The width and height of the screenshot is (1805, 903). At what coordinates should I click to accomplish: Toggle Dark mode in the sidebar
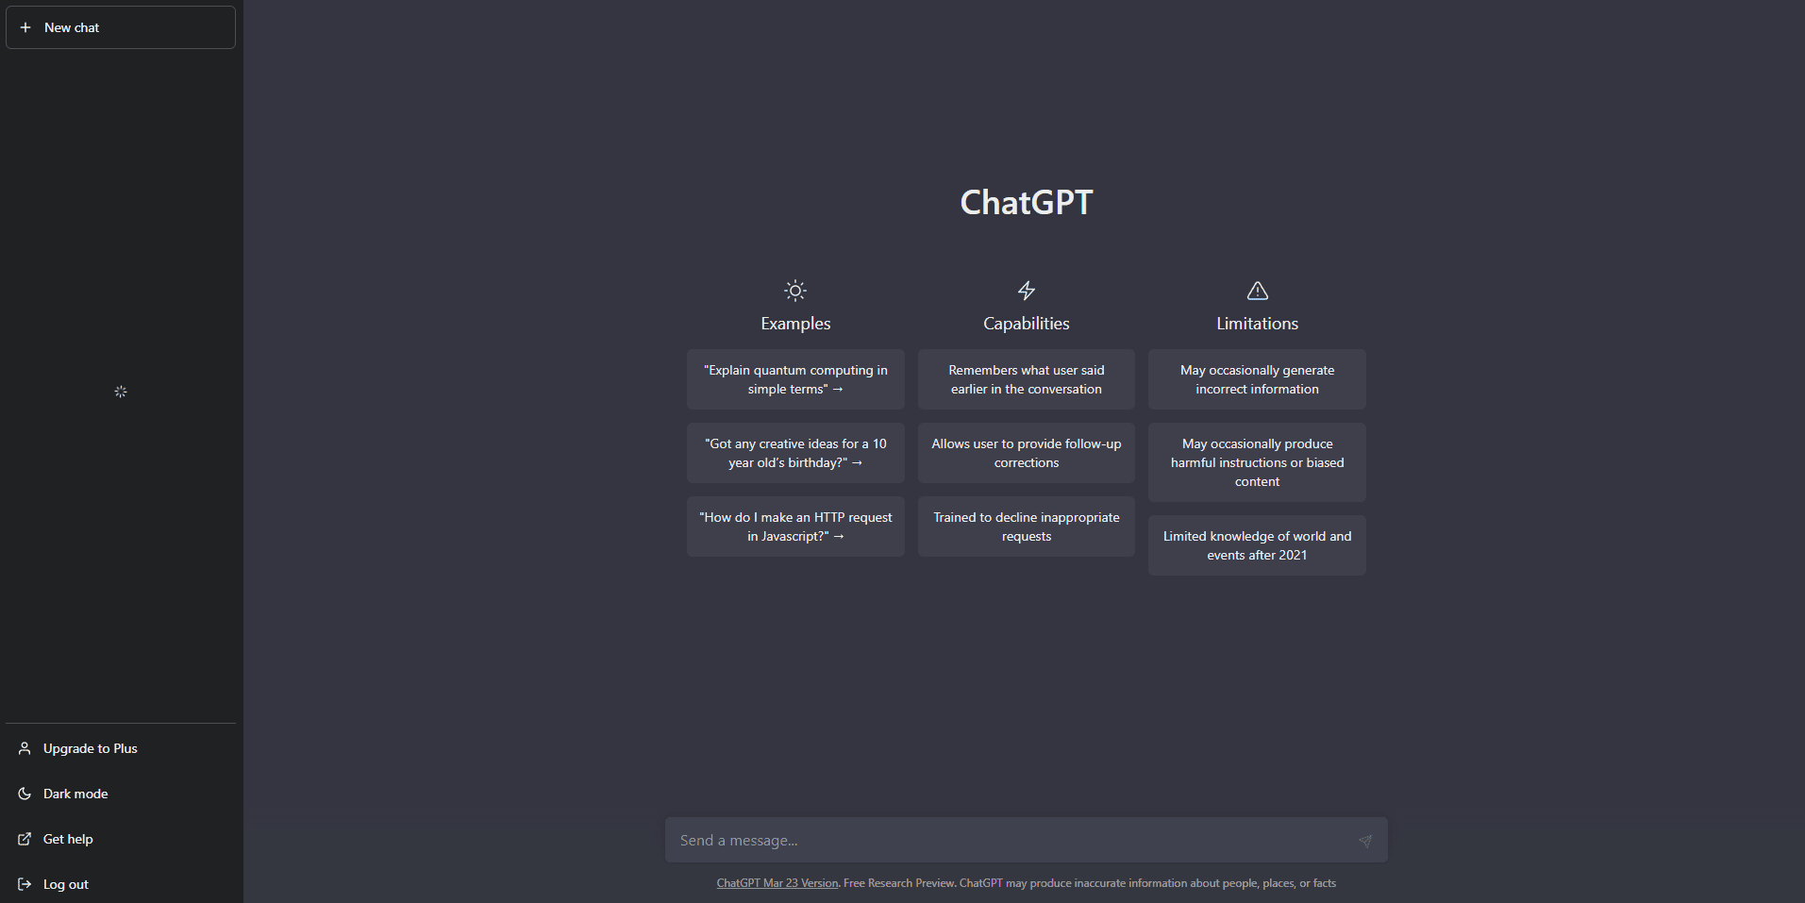coord(121,794)
